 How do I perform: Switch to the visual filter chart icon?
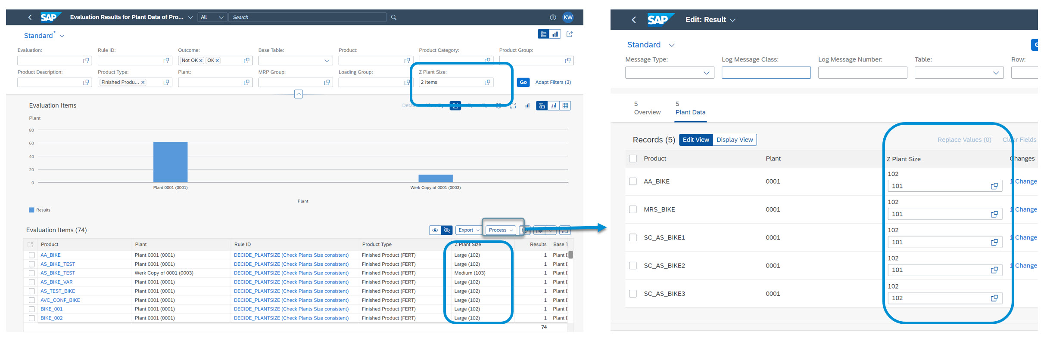(x=555, y=34)
